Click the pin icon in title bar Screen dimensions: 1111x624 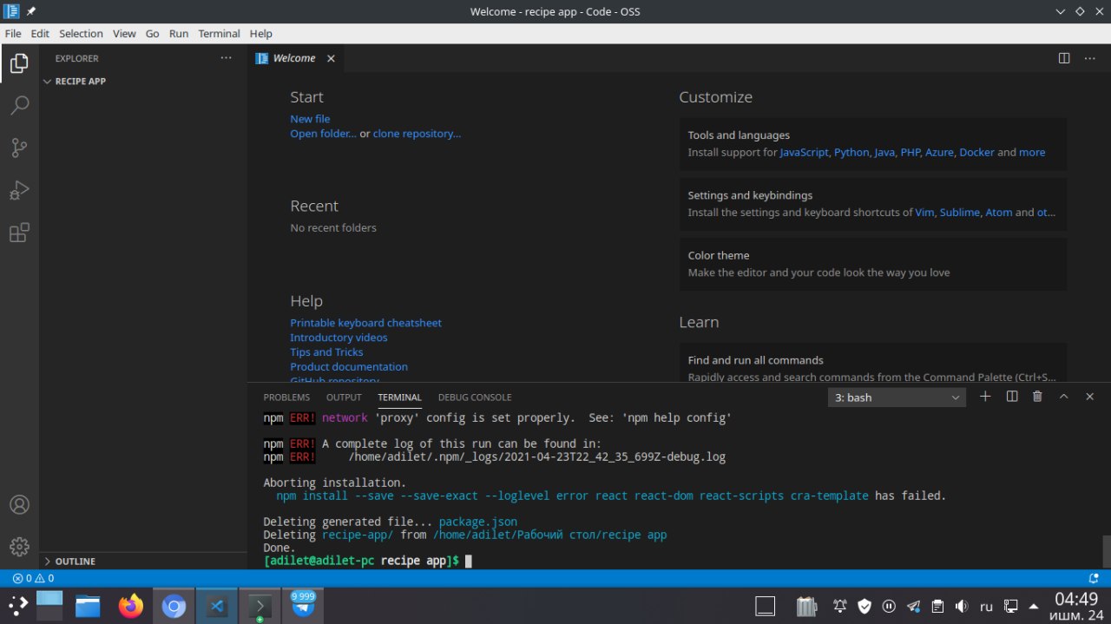click(x=31, y=11)
